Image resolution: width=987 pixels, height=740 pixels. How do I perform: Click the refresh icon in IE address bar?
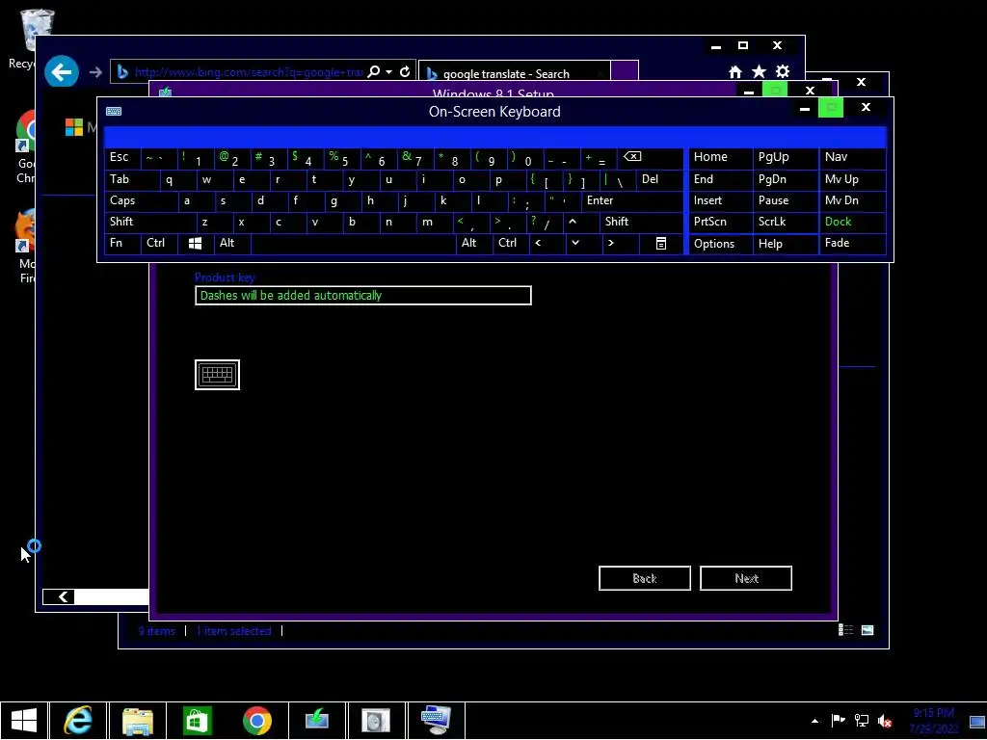pos(405,71)
